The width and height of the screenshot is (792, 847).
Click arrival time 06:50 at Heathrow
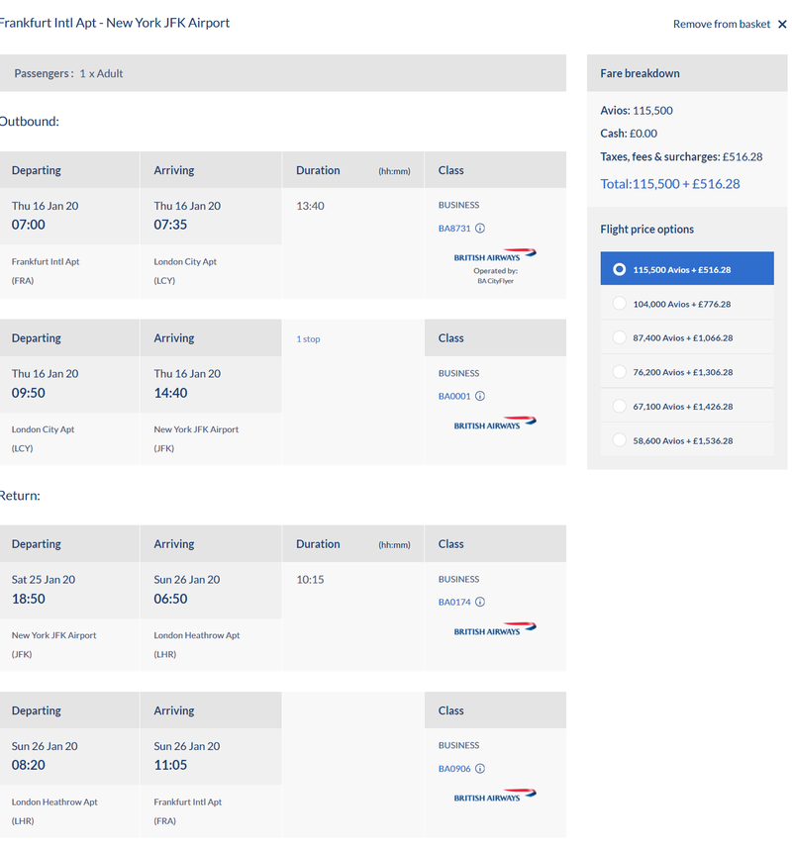coord(170,599)
